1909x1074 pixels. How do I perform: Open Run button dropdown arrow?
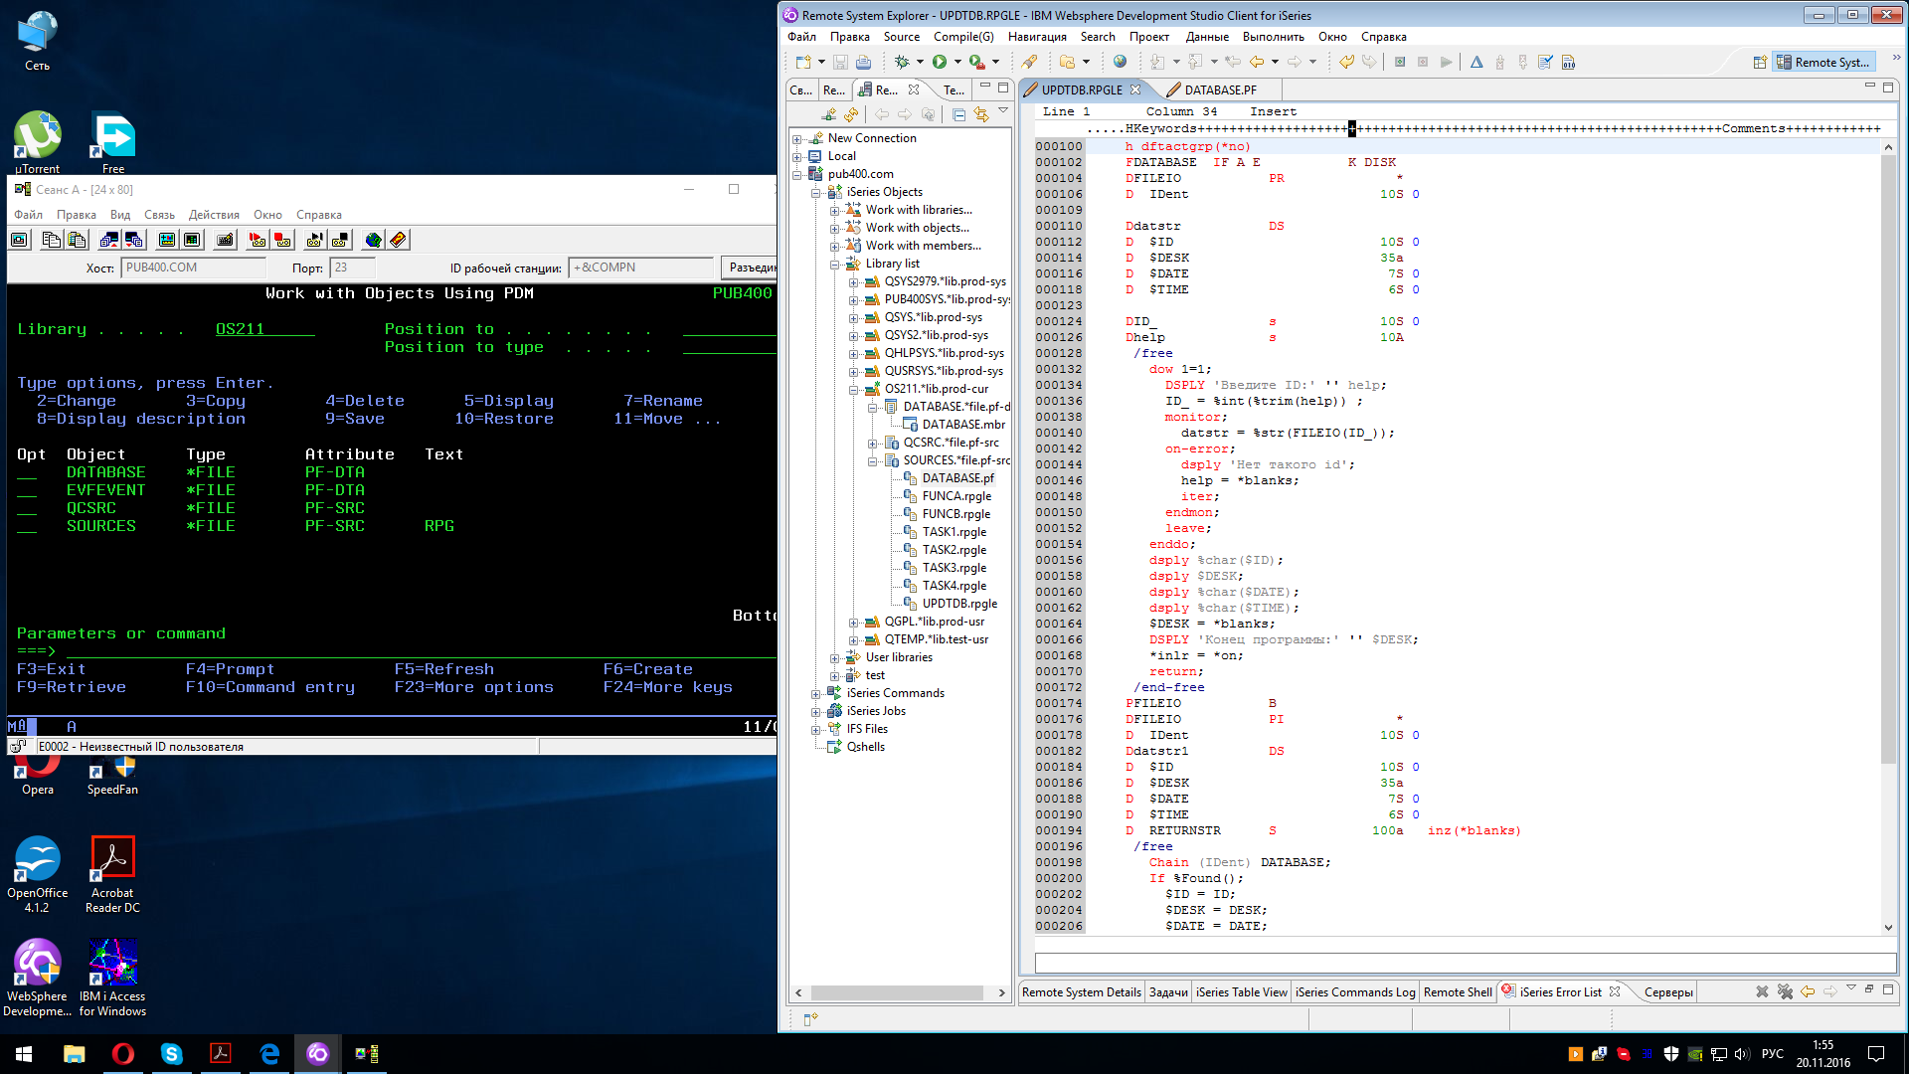(957, 62)
